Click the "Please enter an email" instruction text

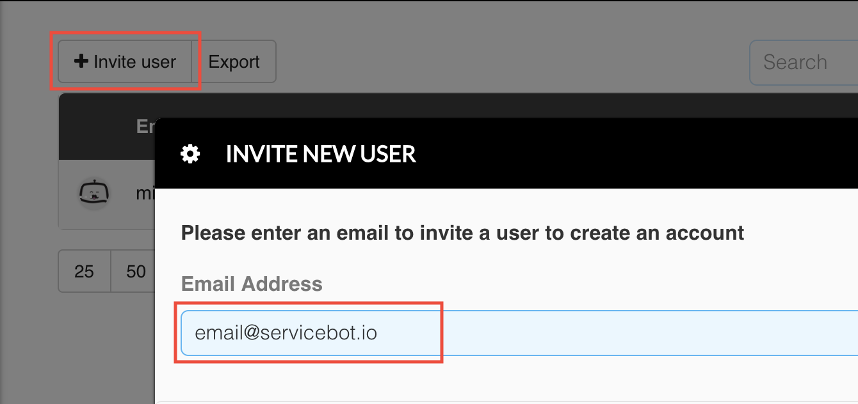click(x=462, y=233)
